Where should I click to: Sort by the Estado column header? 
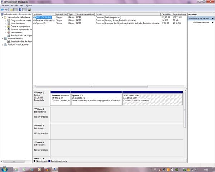[x=128, y=14]
